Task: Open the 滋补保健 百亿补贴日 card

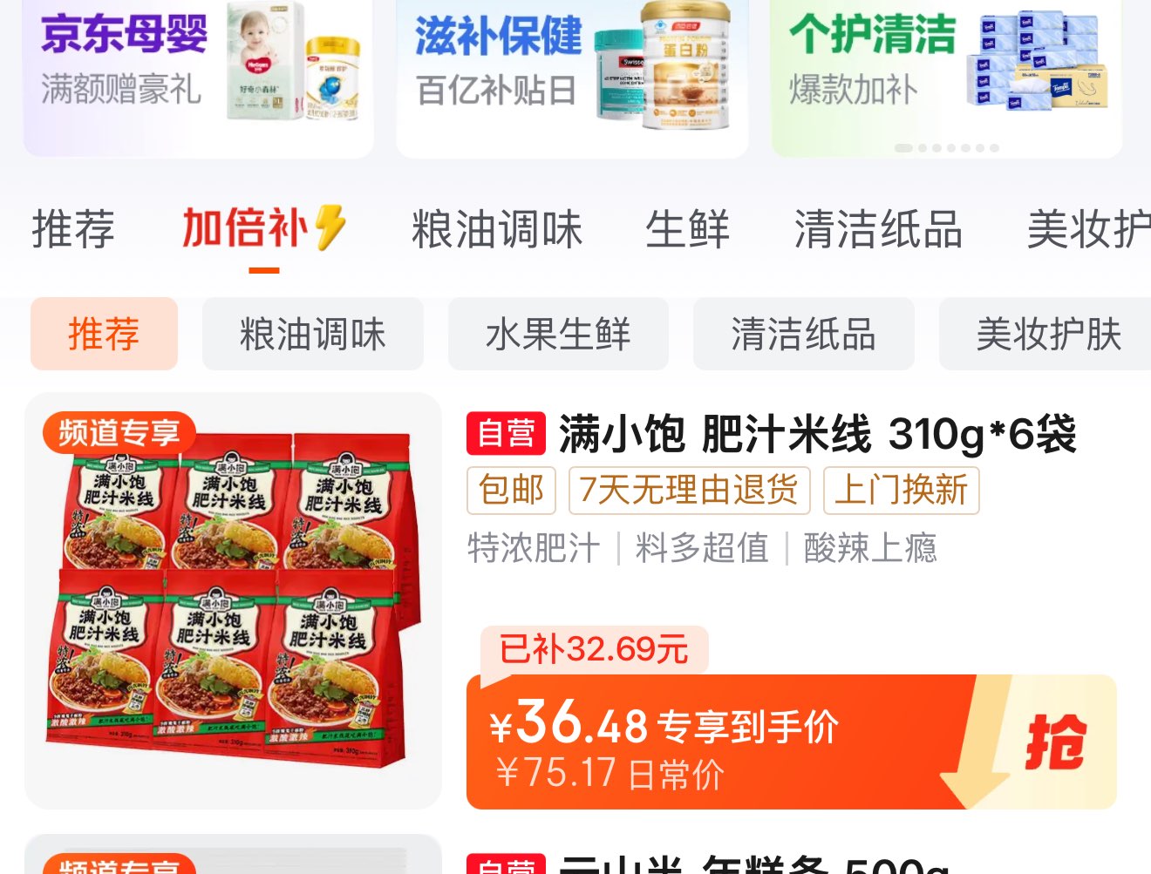Action: click(572, 77)
